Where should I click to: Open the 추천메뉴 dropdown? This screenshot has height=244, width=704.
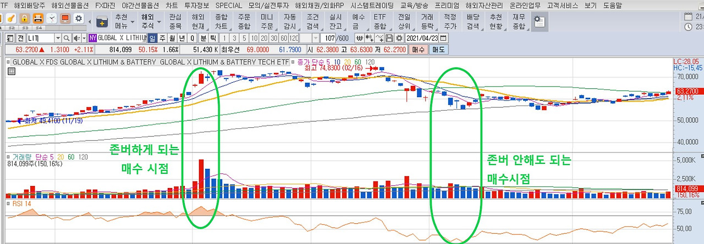coord(132,22)
